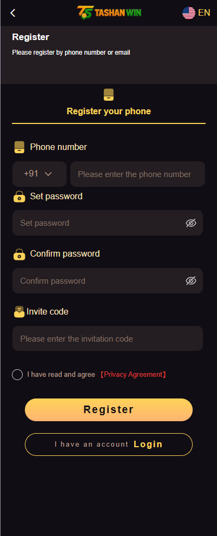
Task: Click I have an account Login button
Action: coord(109,445)
